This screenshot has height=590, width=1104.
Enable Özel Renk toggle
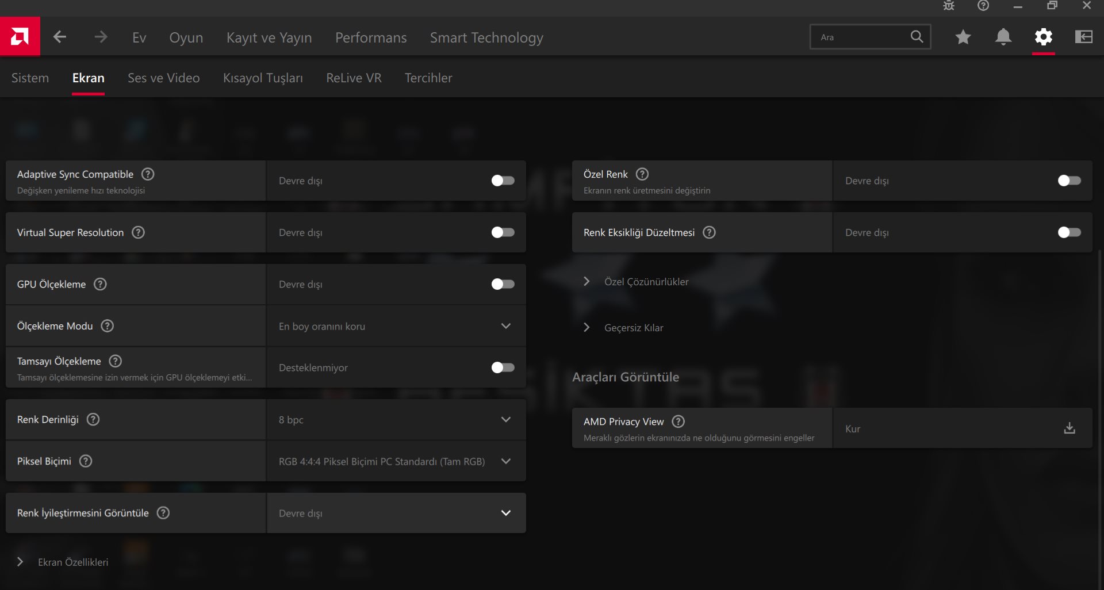pos(1069,181)
